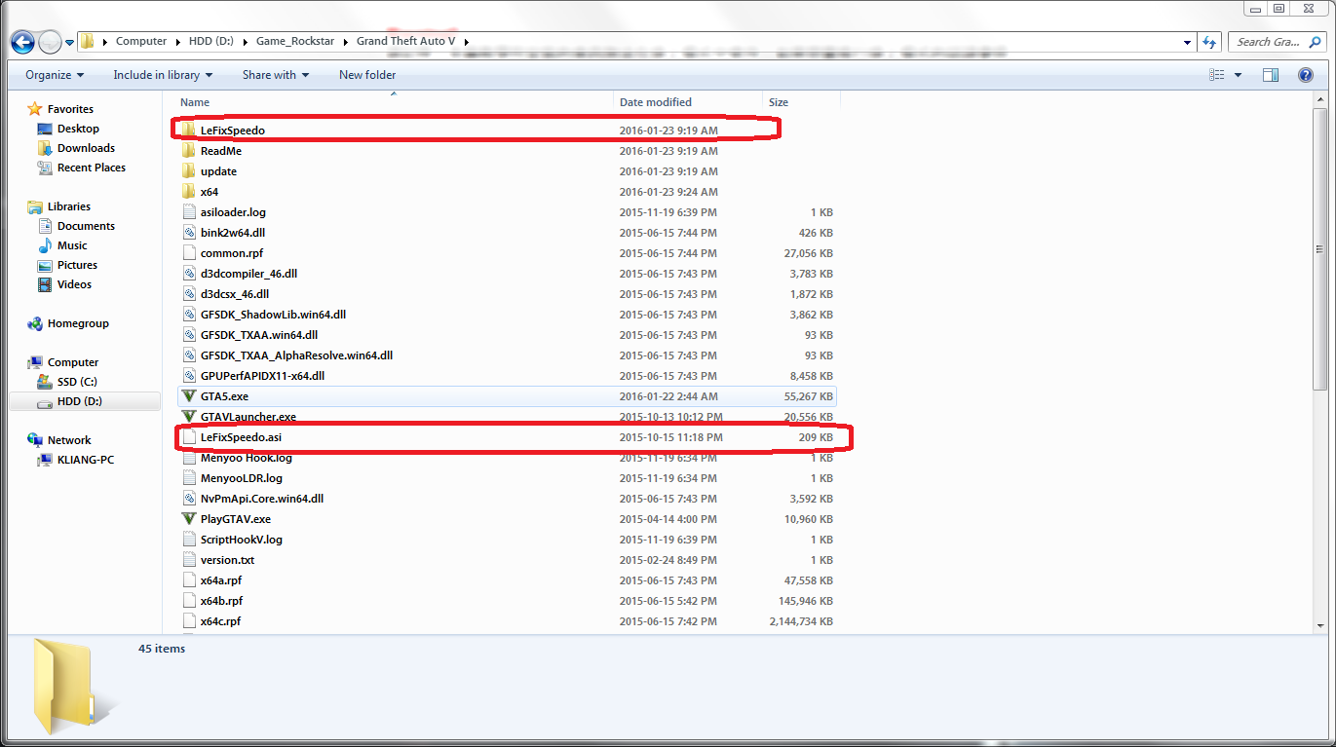This screenshot has height=747, width=1336.
Task: Select Documents under Libraries
Action: tap(86, 226)
